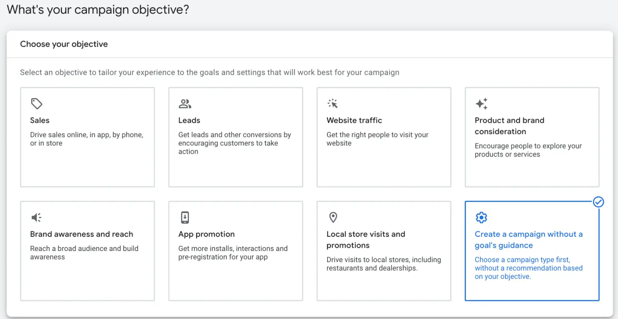Select the Leads objective title
Screen dimensions: 618x319
[x=189, y=120]
